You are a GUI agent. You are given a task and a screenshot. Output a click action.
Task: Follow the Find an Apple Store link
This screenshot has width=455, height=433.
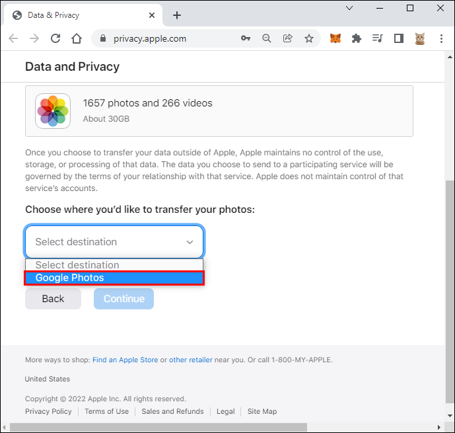125,360
